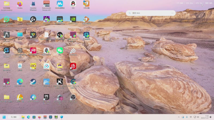Open the red yd desktop shortcut
Image resolution: width=214 pixels, height=120 pixels.
(x=33, y=51)
